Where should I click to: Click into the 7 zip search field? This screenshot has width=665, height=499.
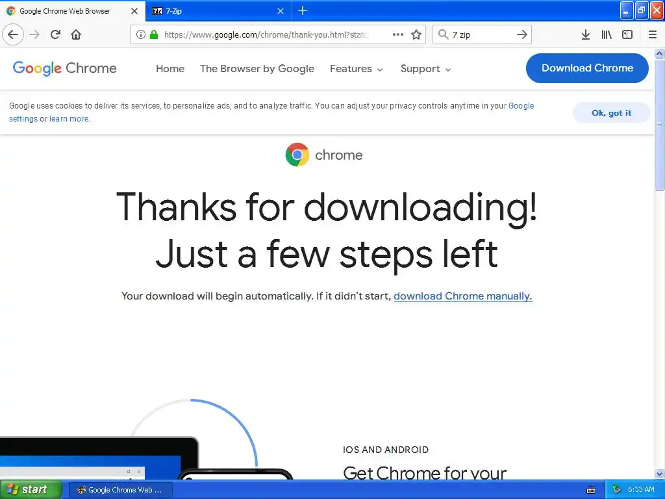coord(481,35)
